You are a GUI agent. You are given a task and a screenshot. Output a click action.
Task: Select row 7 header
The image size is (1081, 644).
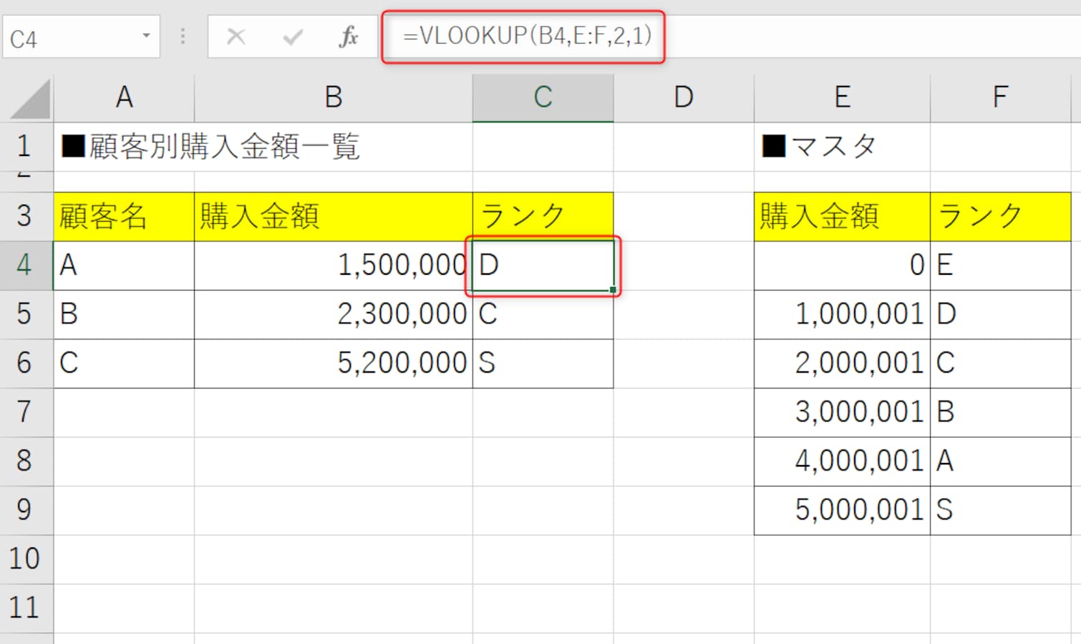[26, 412]
